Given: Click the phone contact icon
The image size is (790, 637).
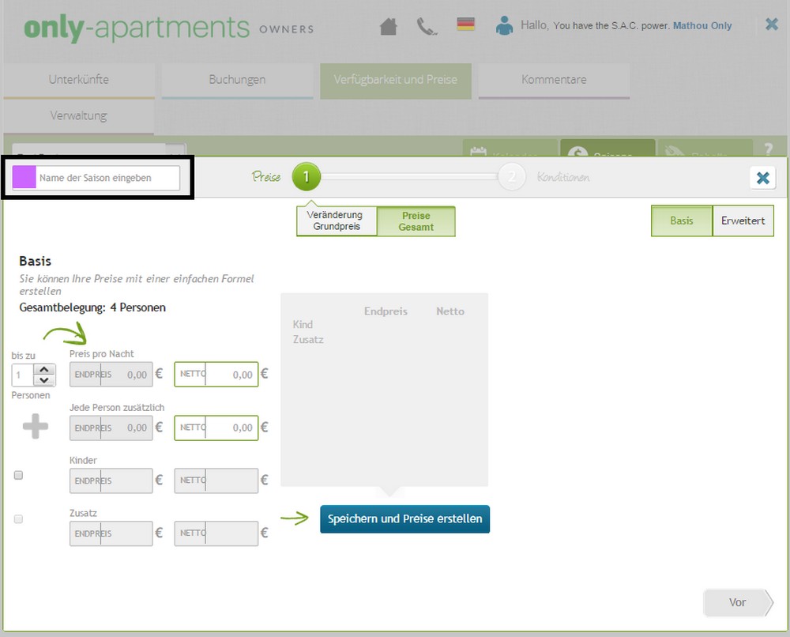Looking at the screenshot, I should coord(427,26).
